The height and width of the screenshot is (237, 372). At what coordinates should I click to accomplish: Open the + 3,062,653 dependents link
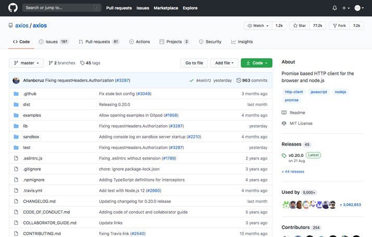(350, 205)
